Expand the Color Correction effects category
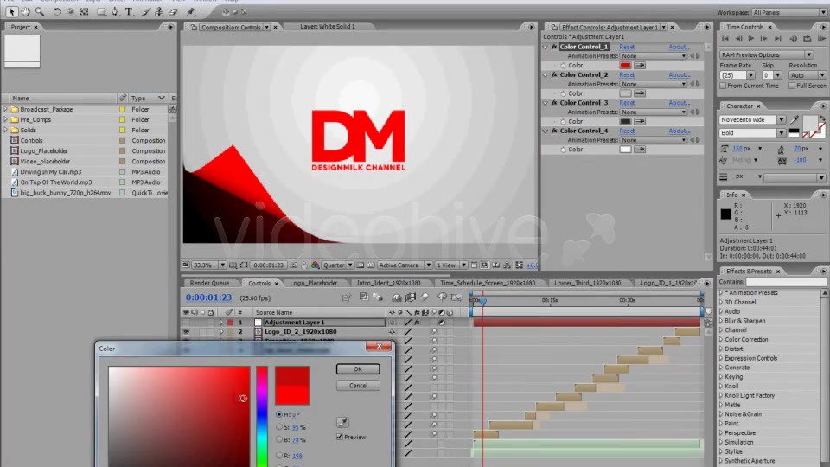830x467 pixels. 721,339
